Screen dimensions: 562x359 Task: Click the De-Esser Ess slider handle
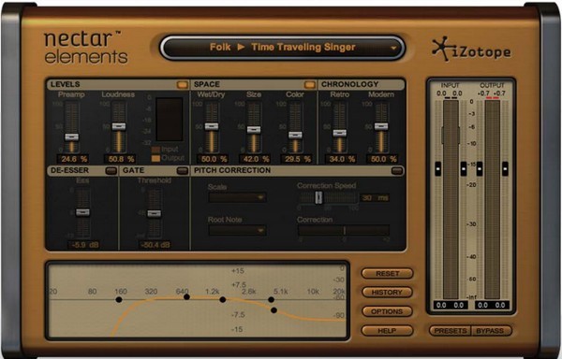(x=82, y=212)
